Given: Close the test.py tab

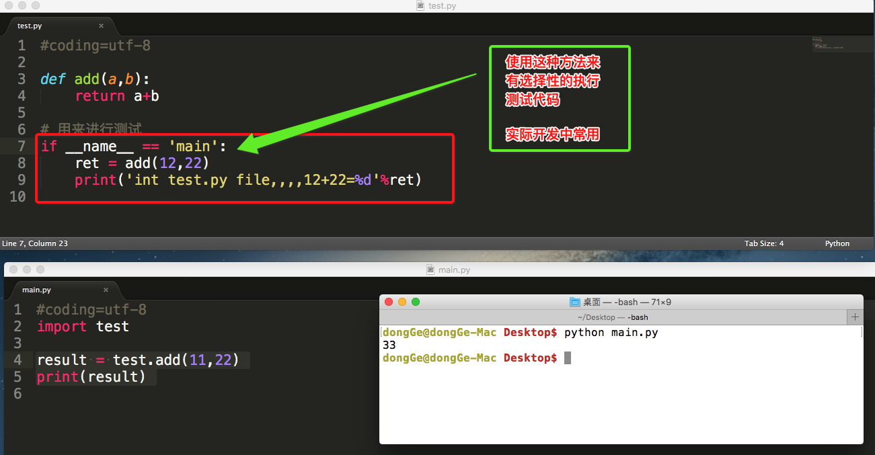Looking at the screenshot, I should click(102, 26).
